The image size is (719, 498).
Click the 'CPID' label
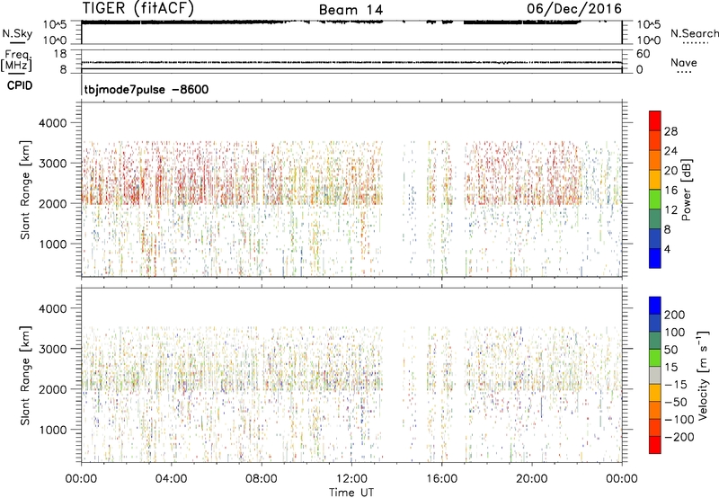20,85
